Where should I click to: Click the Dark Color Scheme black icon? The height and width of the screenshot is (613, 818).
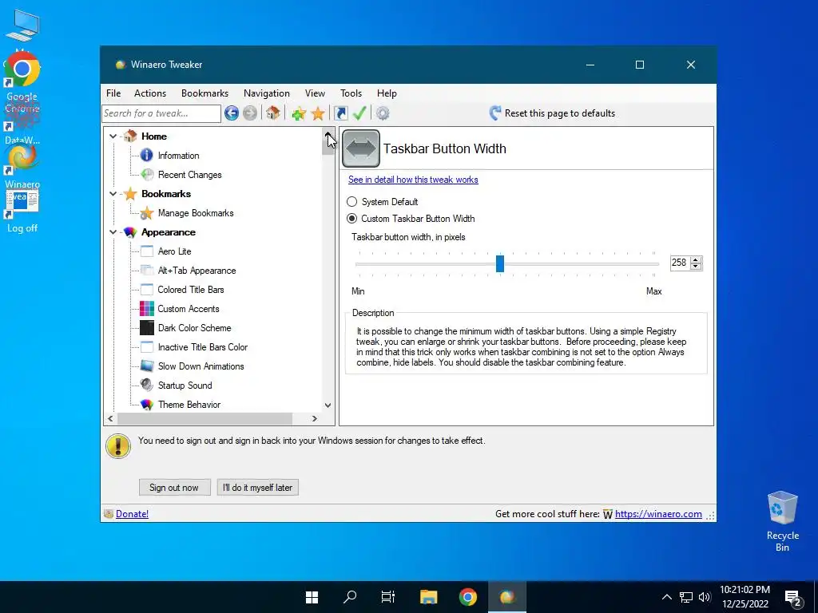coord(147,328)
